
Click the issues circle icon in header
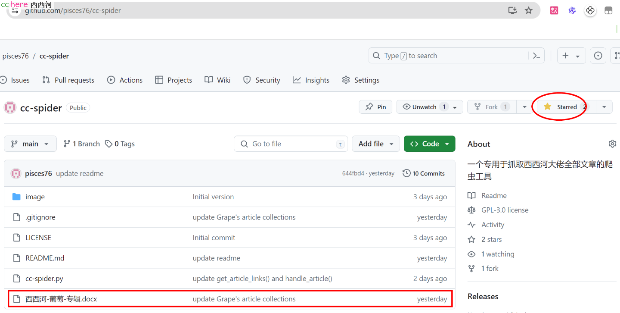598,56
